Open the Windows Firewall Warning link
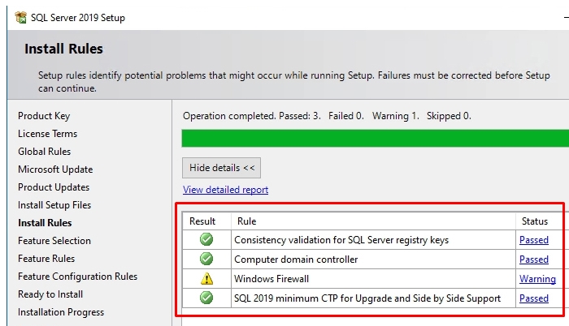 537,279
